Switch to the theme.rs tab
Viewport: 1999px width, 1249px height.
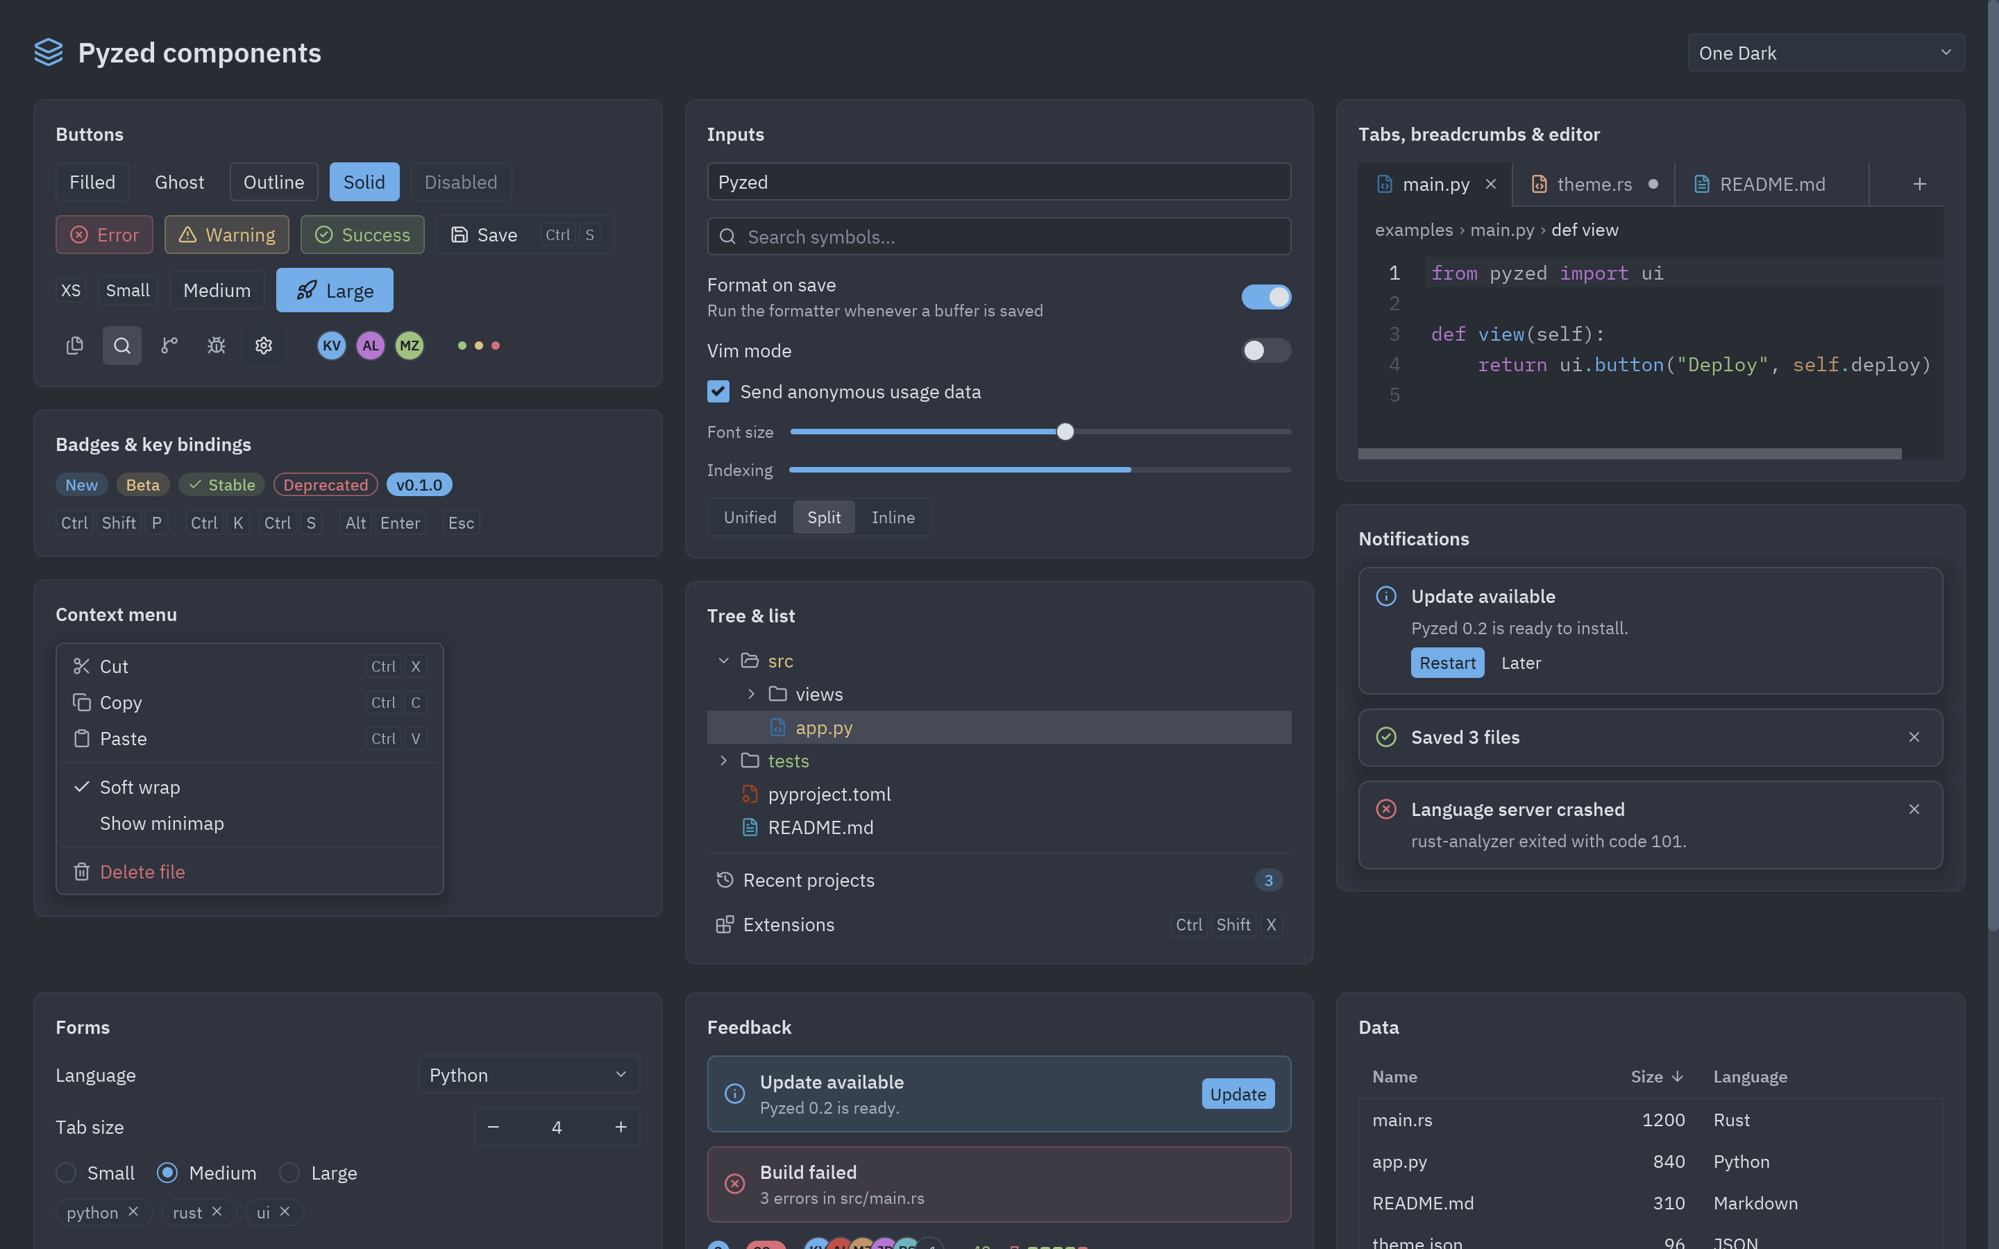click(x=1592, y=184)
